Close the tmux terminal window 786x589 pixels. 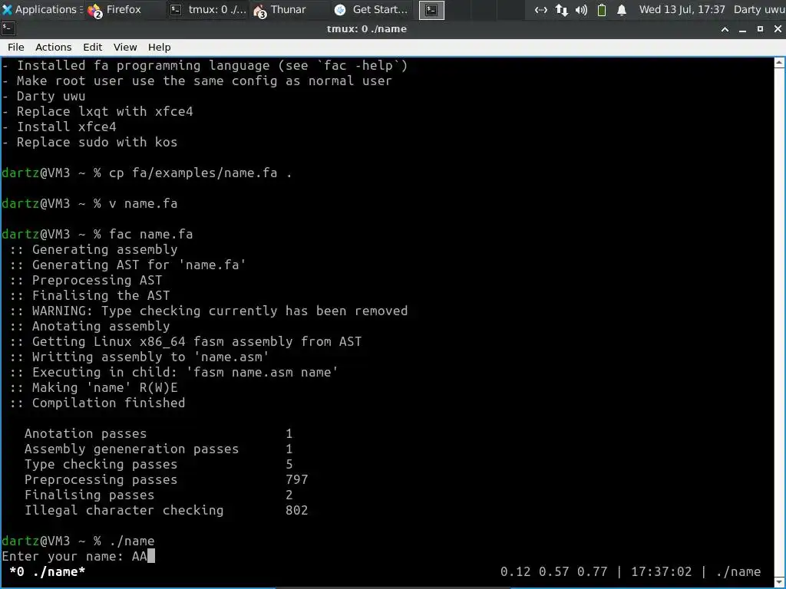(x=778, y=30)
